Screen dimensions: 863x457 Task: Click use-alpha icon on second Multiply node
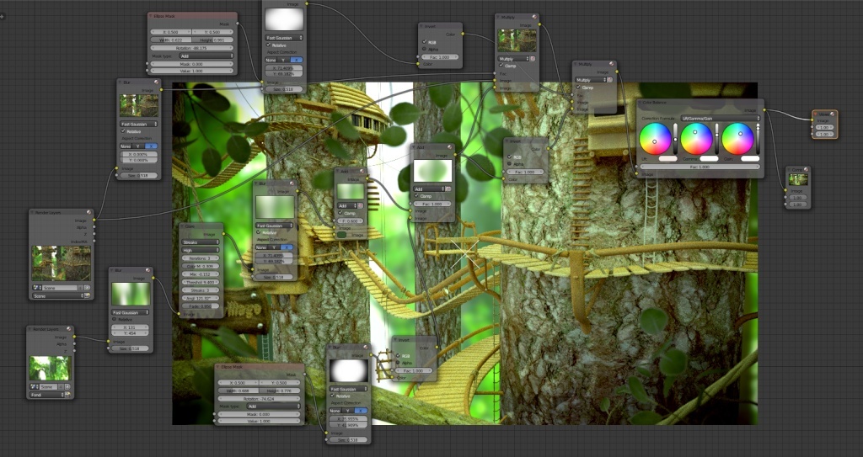tap(610, 80)
